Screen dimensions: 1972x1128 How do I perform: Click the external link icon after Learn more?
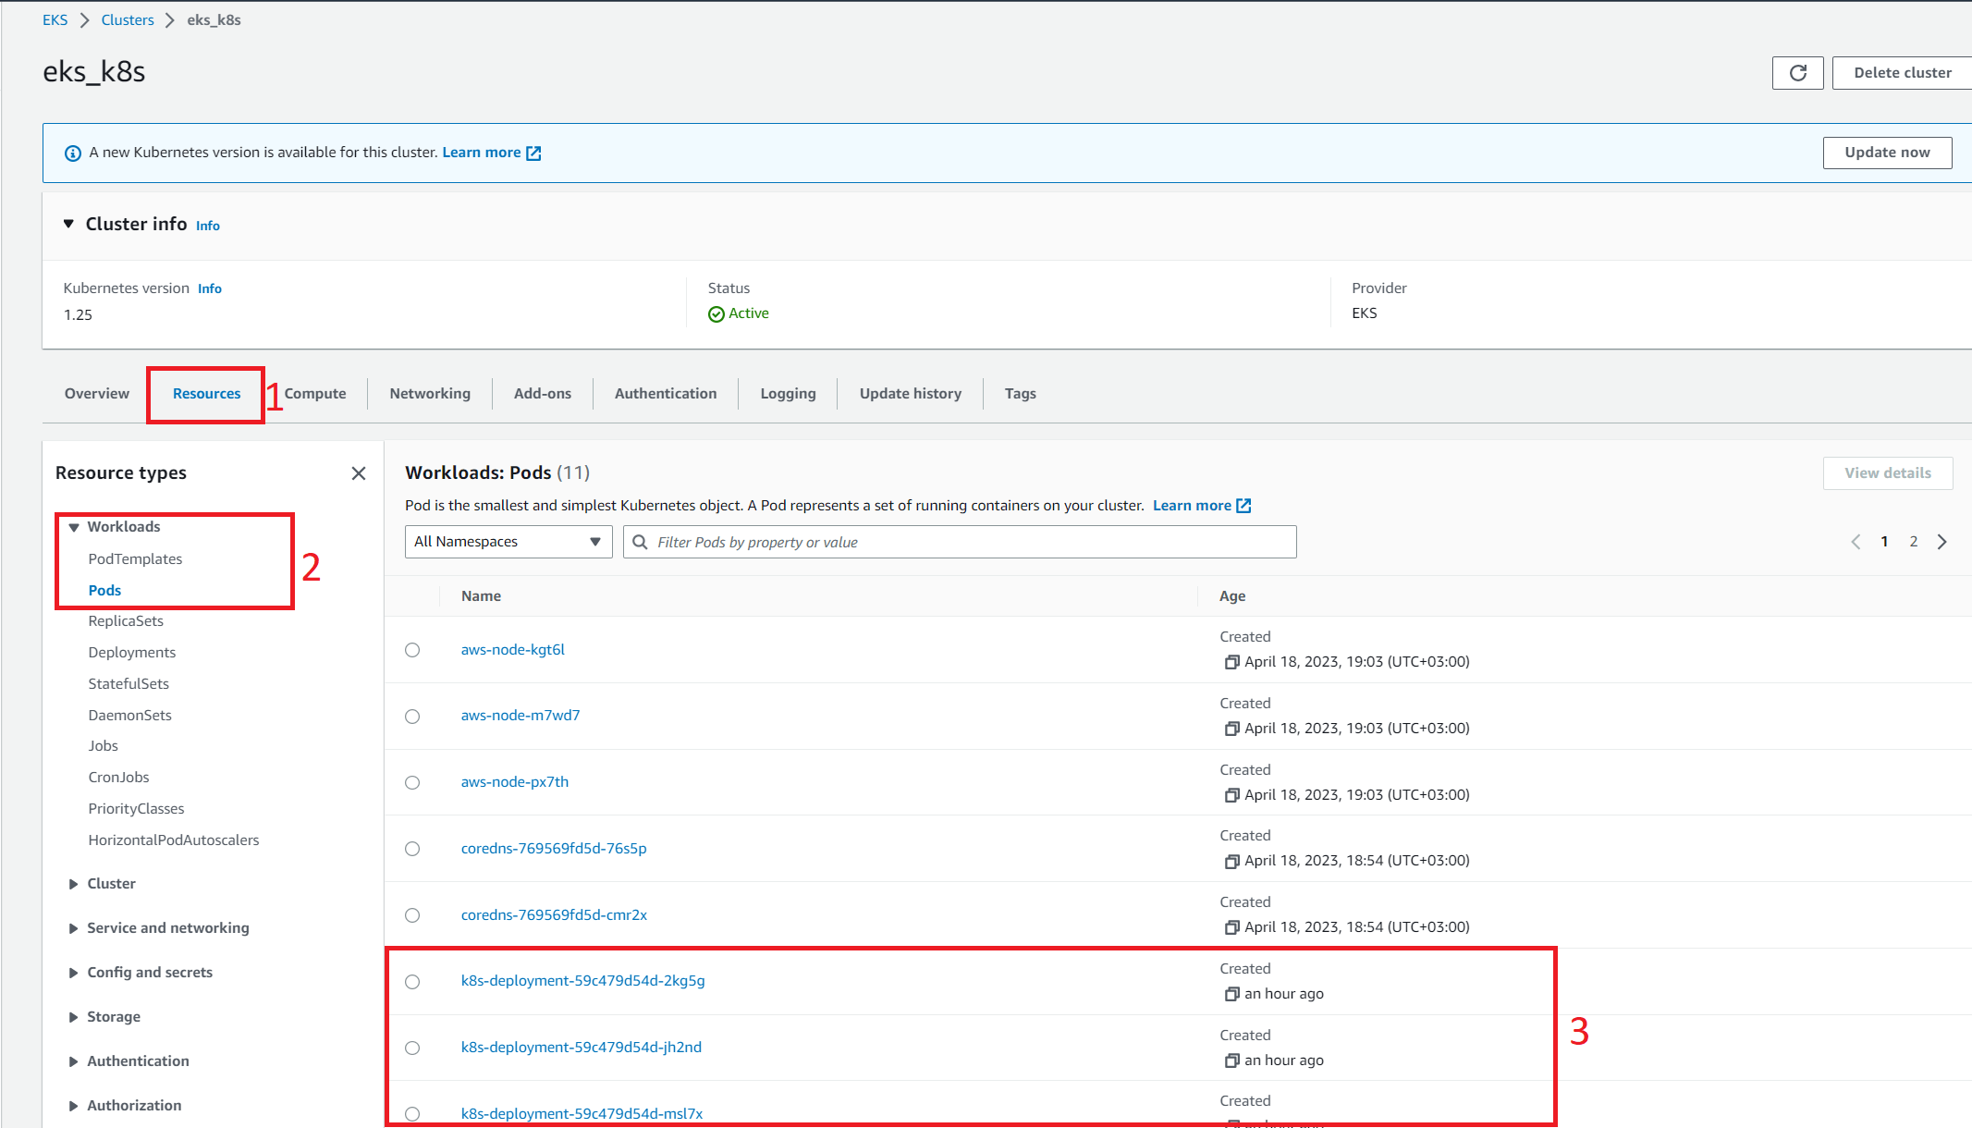pyautogui.click(x=1243, y=505)
